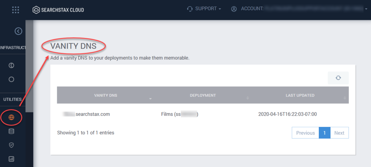Sort by the Vanity DNS column
This screenshot has width=371, height=167.
pyautogui.click(x=105, y=95)
